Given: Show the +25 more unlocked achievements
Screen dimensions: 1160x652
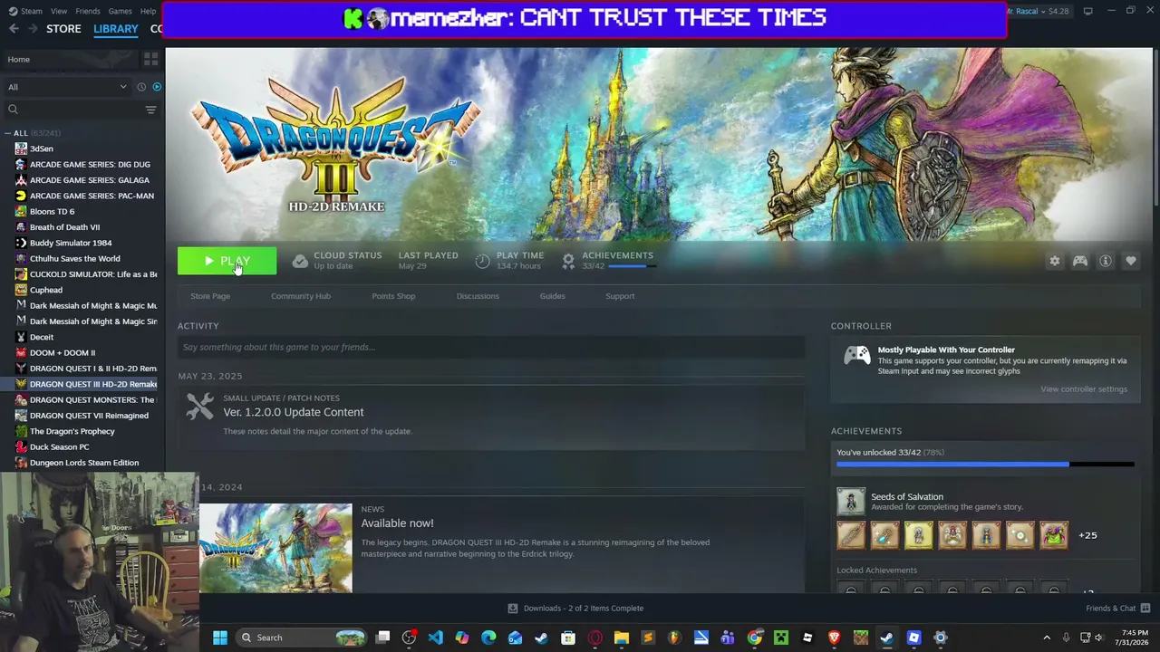Looking at the screenshot, I should (x=1087, y=535).
